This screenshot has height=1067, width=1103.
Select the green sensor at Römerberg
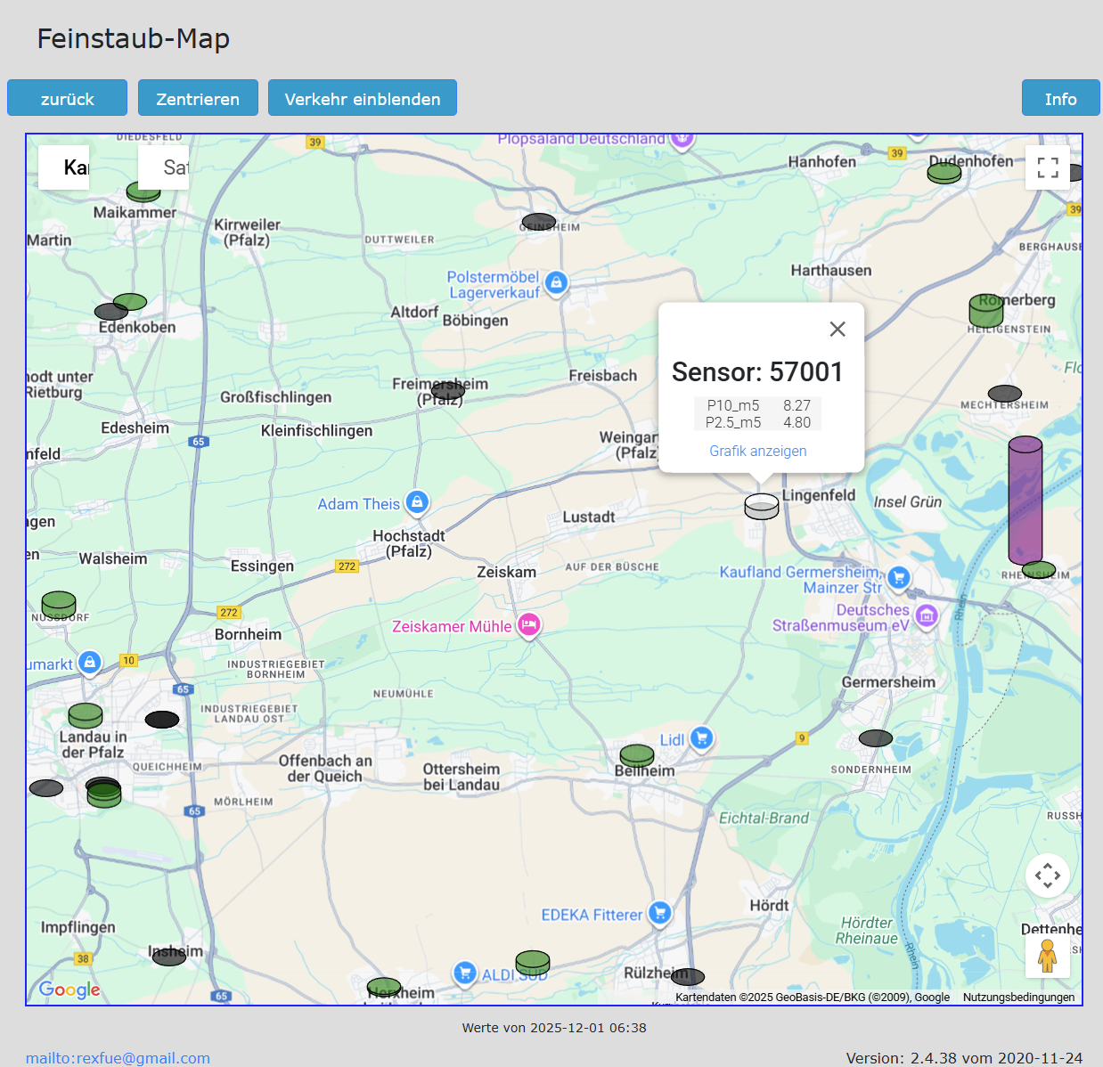pos(985,311)
